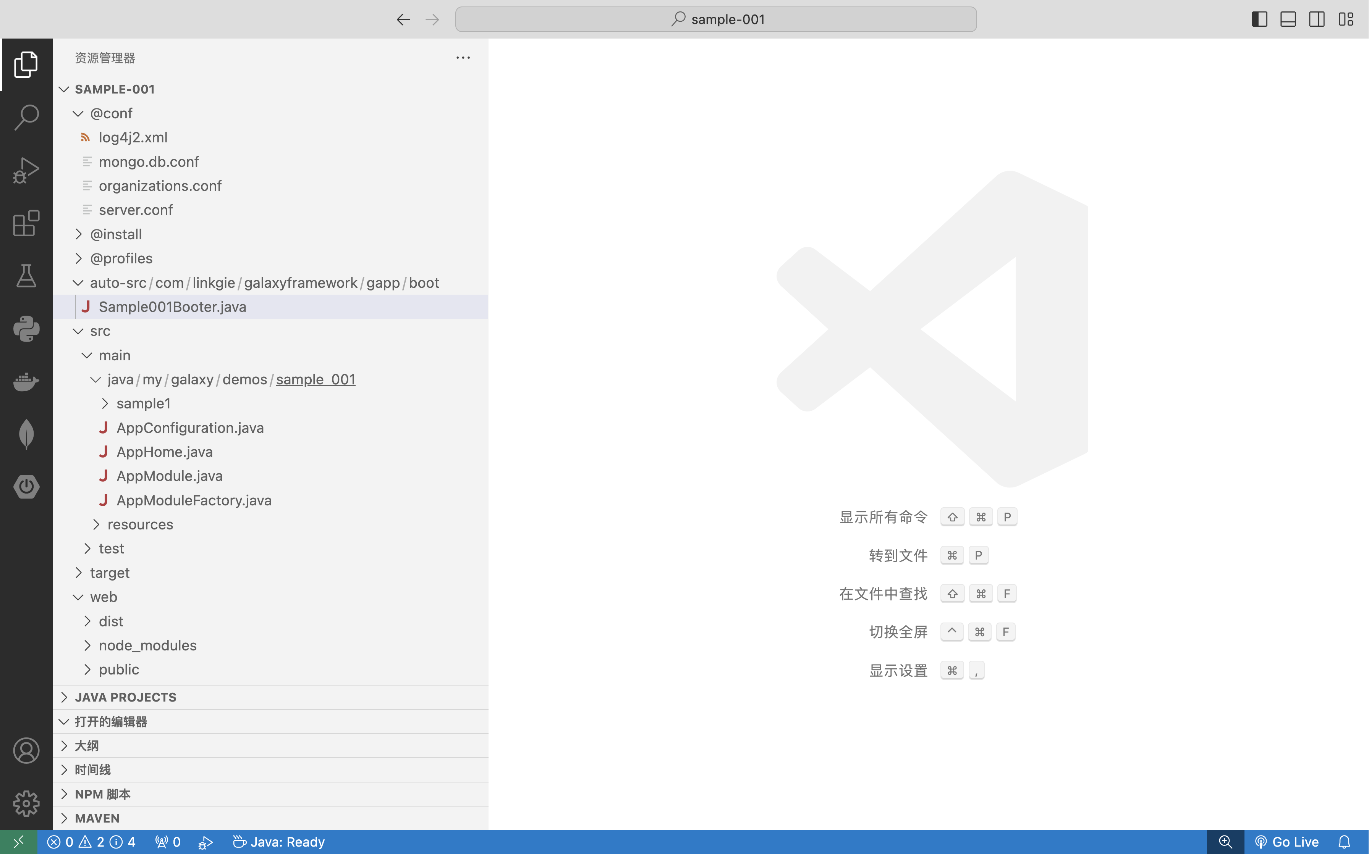Toggle the bottom panel
Image resolution: width=1369 pixels, height=855 pixels.
(x=1288, y=19)
